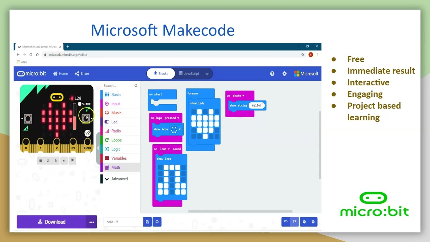Image resolution: width=430 pixels, height=242 pixels.
Task: Bookmark this page with star icon
Action: coord(303,54)
